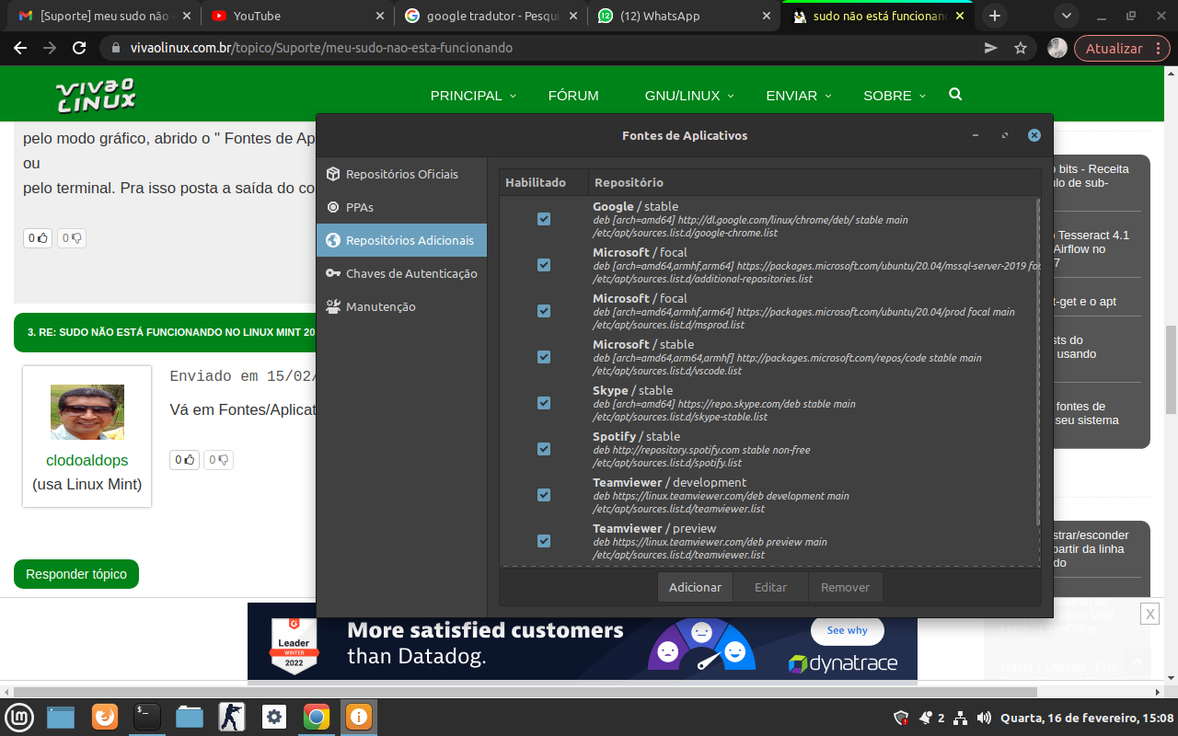This screenshot has width=1178, height=736.
Task: Close the ad with the X button
Action: [1149, 614]
